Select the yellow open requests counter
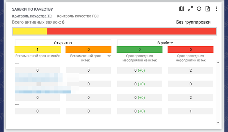Screen dimensions: 228x132 click(37, 50)
